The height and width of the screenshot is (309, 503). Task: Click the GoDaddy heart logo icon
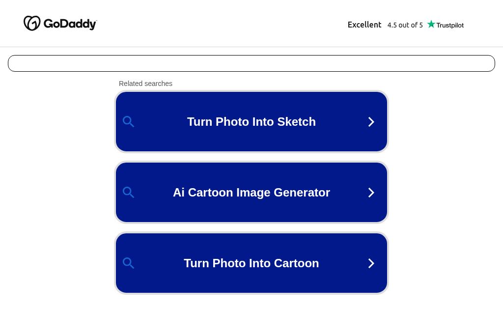32,23
